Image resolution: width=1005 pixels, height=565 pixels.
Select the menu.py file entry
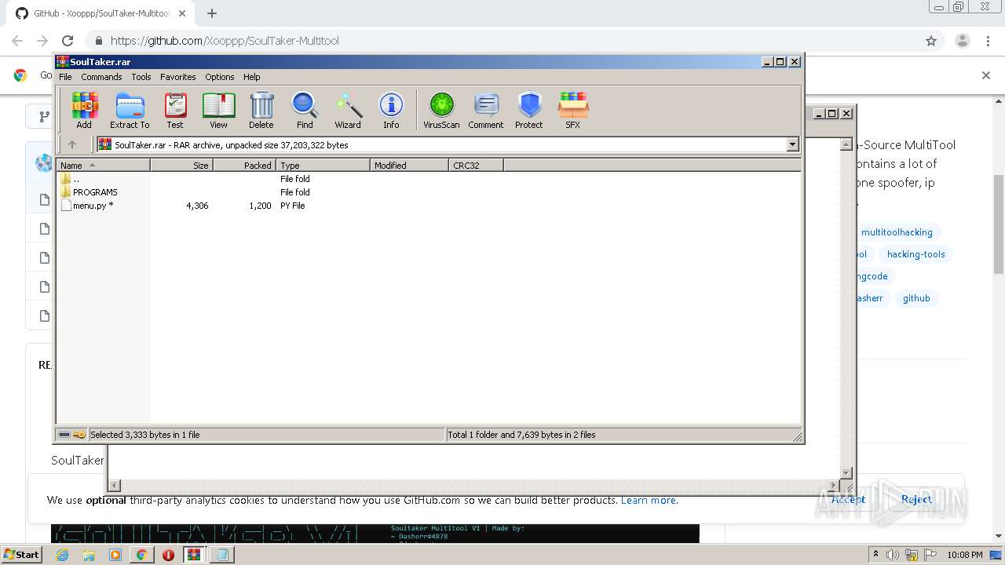87,206
